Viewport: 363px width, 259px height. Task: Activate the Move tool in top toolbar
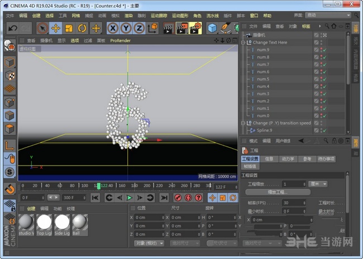pos(55,29)
